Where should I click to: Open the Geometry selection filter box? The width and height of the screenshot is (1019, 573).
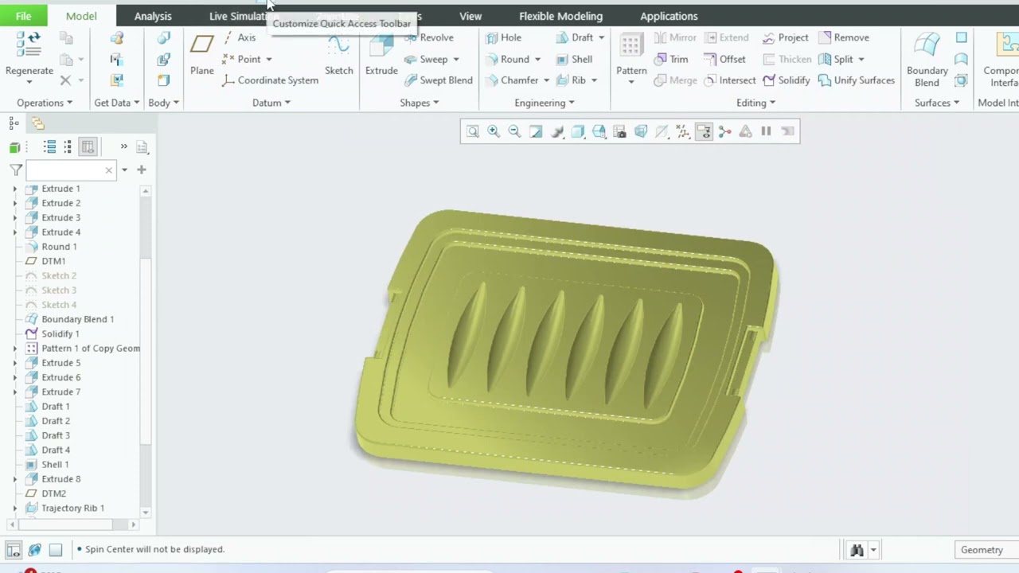[987, 550]
